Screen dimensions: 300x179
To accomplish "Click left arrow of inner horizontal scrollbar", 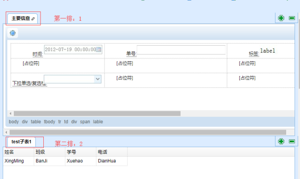I will 10,113.
